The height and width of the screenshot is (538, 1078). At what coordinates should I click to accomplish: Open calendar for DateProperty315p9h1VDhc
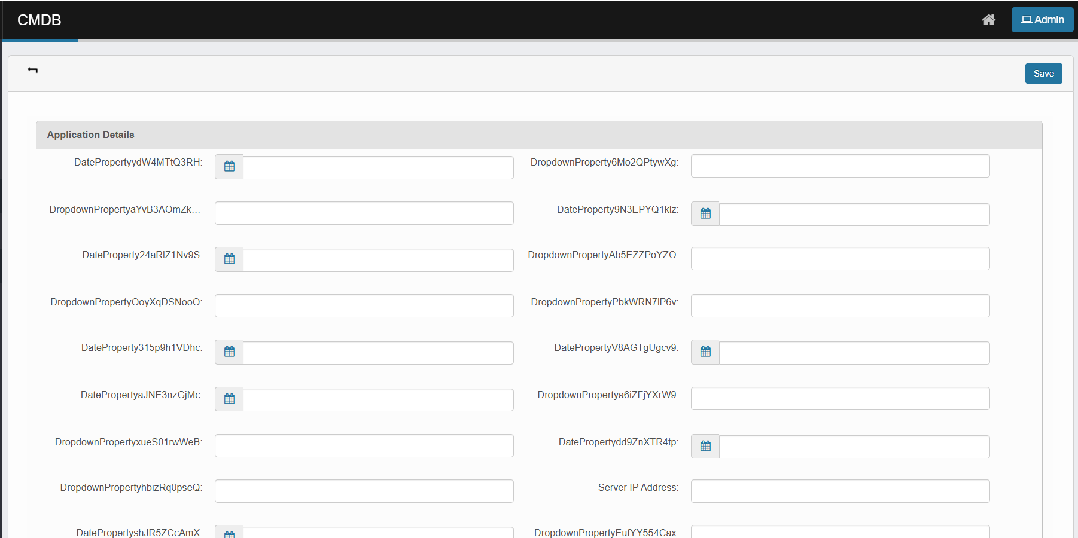pyautogui.click(x=229, y=352)
